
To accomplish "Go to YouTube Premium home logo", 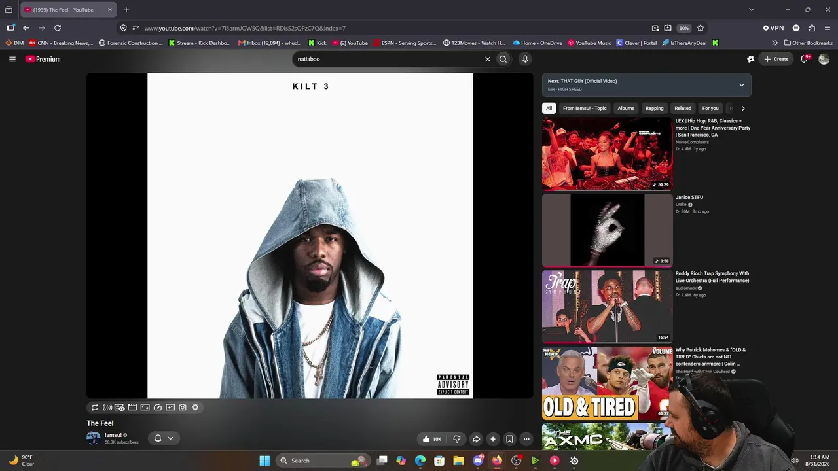I will pyautogui.click(x=43, y=59).
